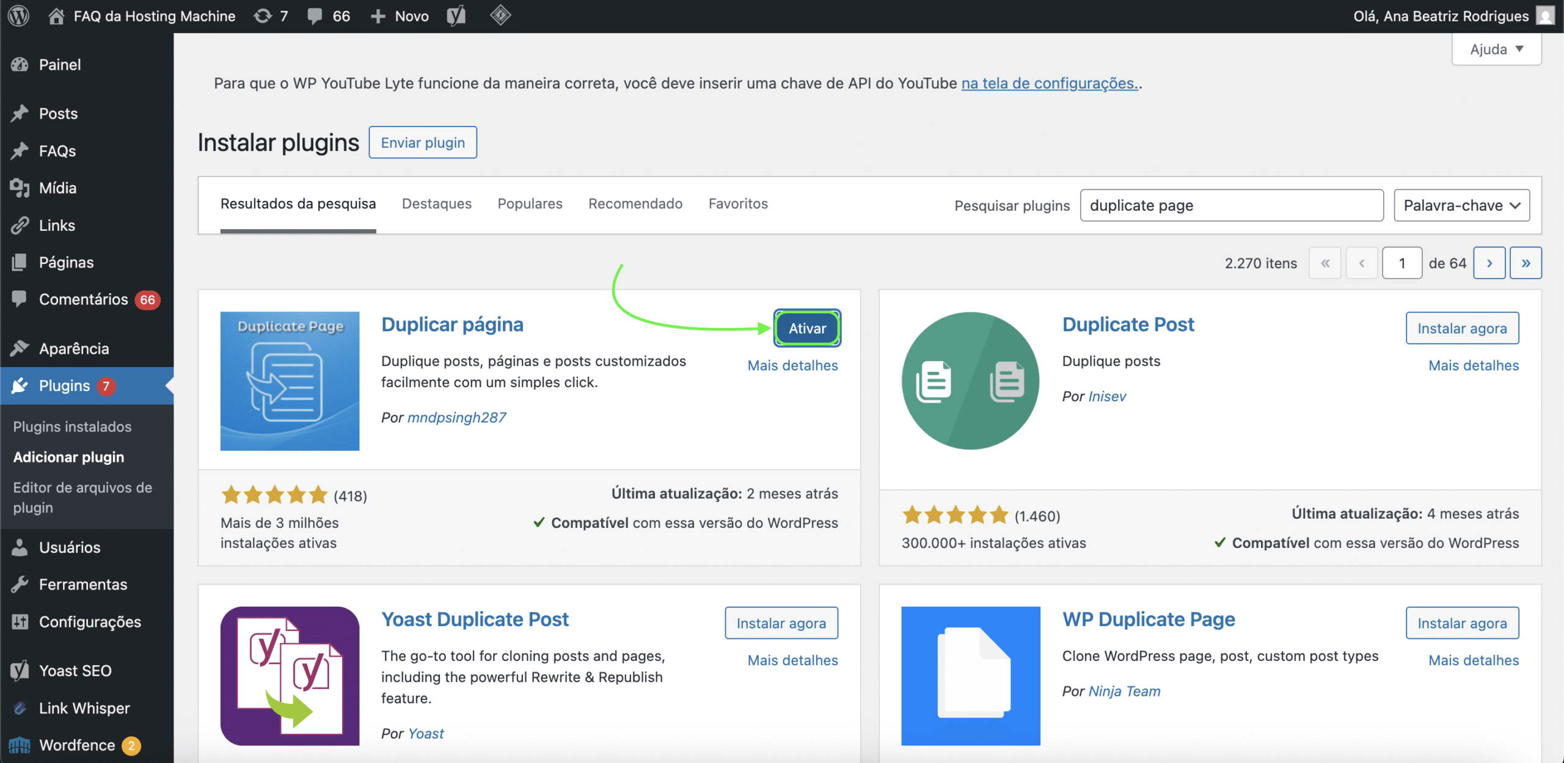Open Mais detalhes for Yoast Duplicate Post
This screenshot has width=1564, height=763.
tap(793, 661)
